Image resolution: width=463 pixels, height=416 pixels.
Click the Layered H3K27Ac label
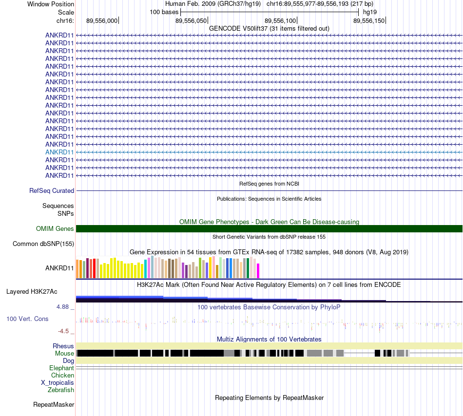(32, 291)
